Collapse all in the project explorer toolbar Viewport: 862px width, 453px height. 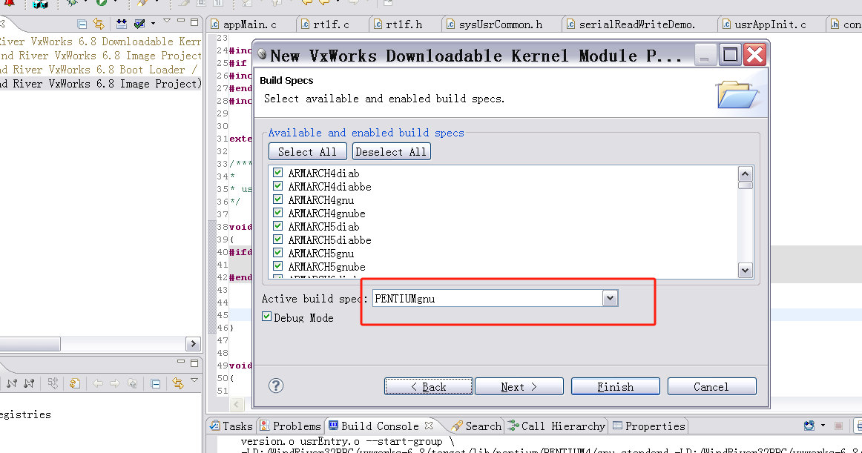click(x=82, y=24)
